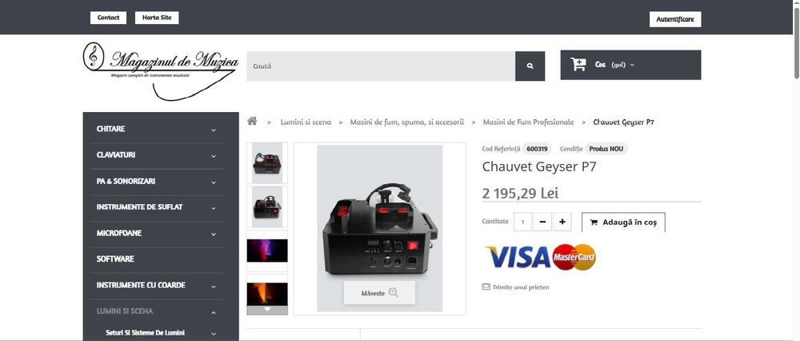Screen dimensions: 800x341
Task: Click the Visa card logo
Action: click(518, 257)
